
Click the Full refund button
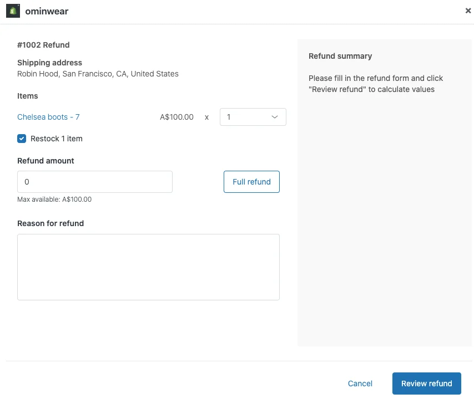coord(251,182)
